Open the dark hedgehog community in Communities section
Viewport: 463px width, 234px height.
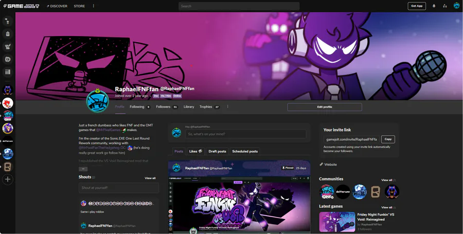(x=392, y=192)
